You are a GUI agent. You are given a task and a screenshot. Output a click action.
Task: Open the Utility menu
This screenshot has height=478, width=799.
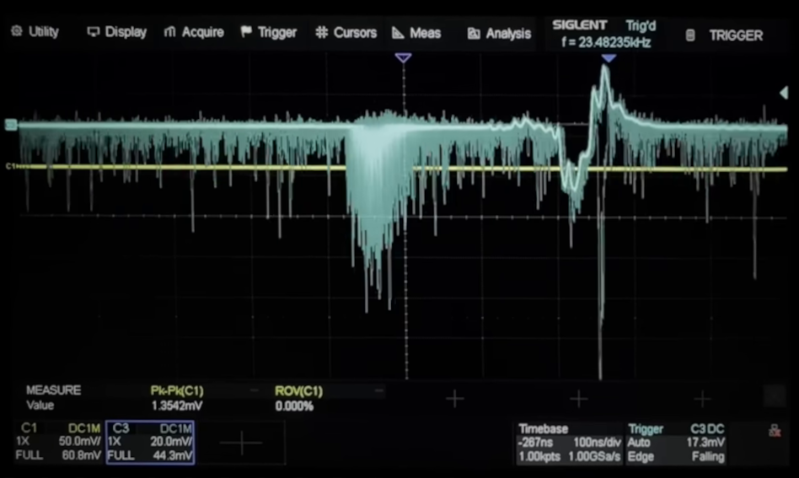click(x=35, y=31)
